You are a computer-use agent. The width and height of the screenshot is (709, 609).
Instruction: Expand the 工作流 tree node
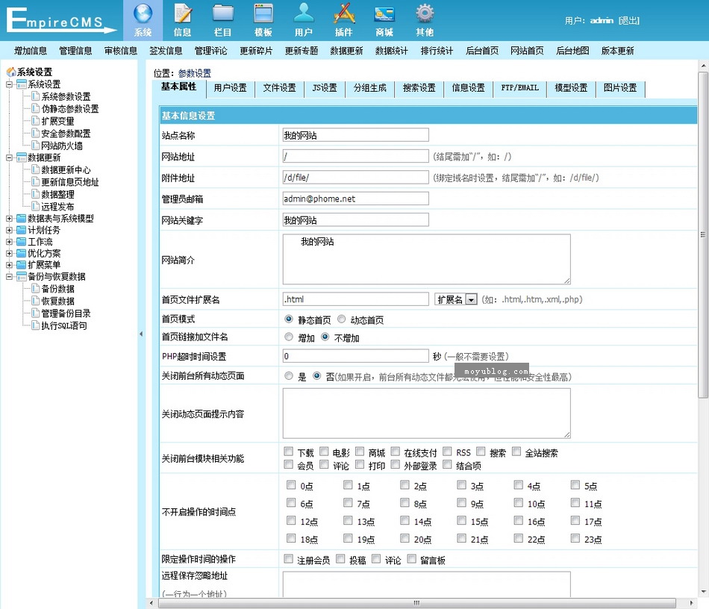(9, 242)
